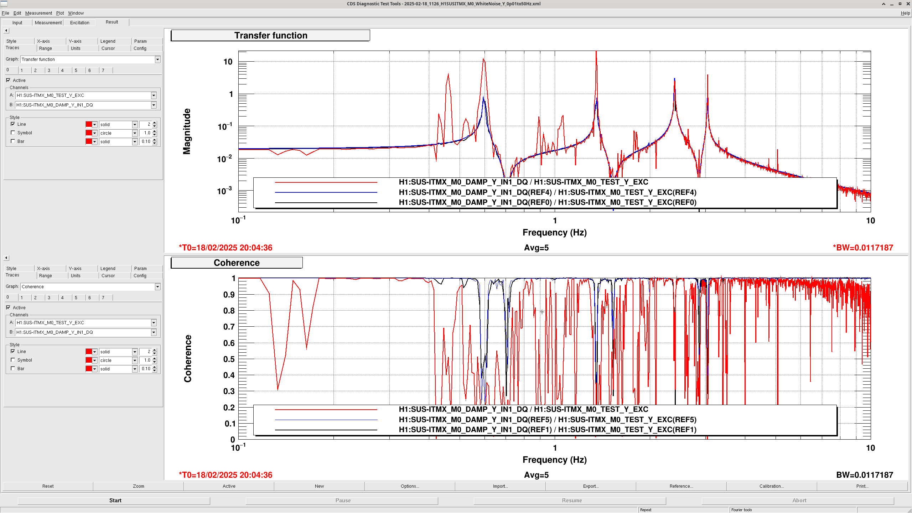Collapse lower plot options panel arrow

coord(6,258)
